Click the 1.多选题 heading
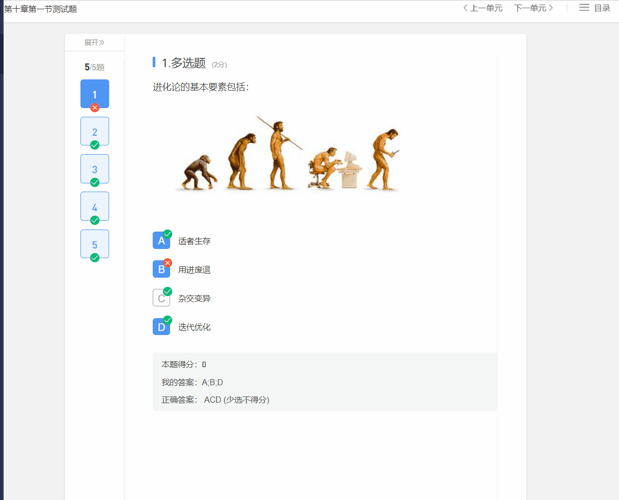Viewport: 619px width, 500px height. 183,63
